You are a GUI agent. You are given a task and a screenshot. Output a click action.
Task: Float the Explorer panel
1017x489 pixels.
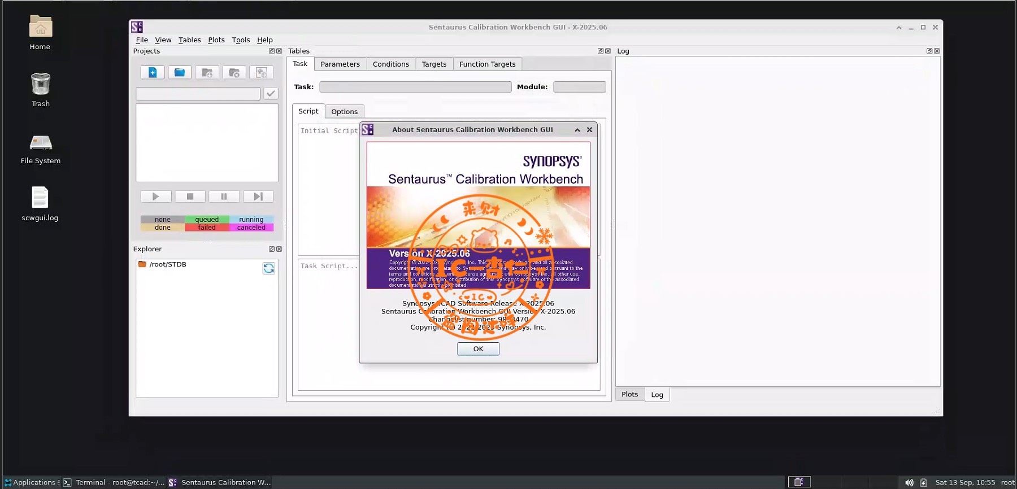coord(272,249)
